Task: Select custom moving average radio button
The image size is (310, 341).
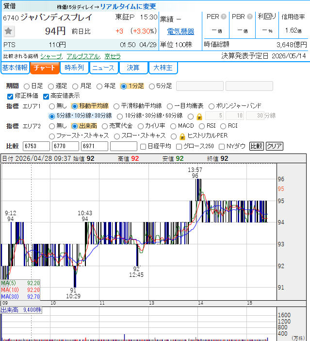Action: (191, 117)
